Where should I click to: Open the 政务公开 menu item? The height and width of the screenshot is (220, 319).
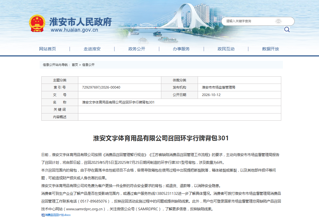click(137, 49)
